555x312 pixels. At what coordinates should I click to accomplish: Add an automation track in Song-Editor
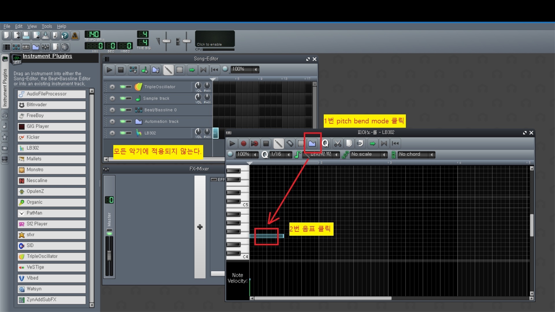click(x=156, y=70)
